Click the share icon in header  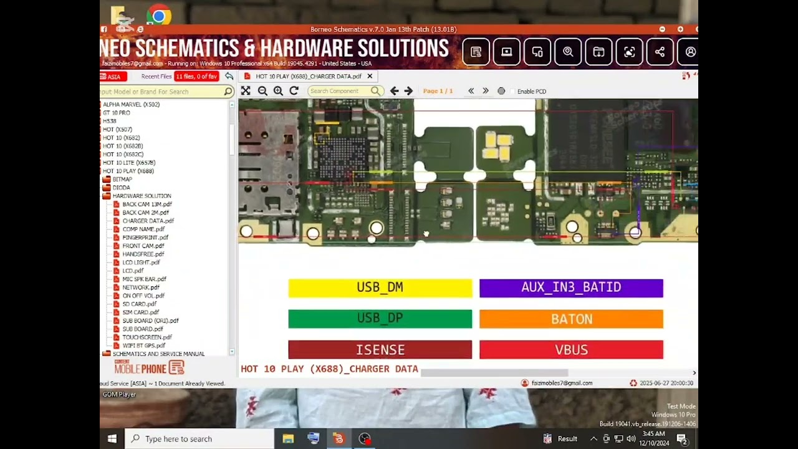pyautogui.click(x=660, y=52)
